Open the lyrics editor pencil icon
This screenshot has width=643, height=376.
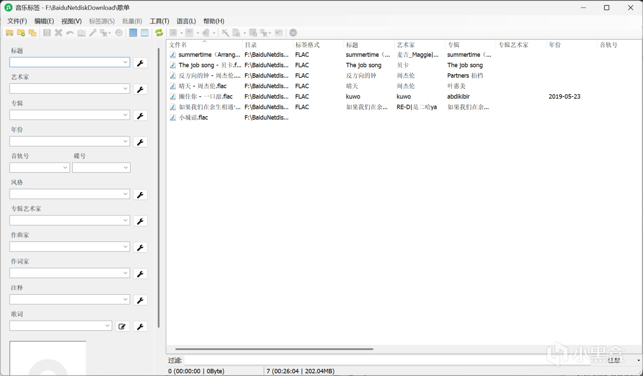[x=122, y=326]
